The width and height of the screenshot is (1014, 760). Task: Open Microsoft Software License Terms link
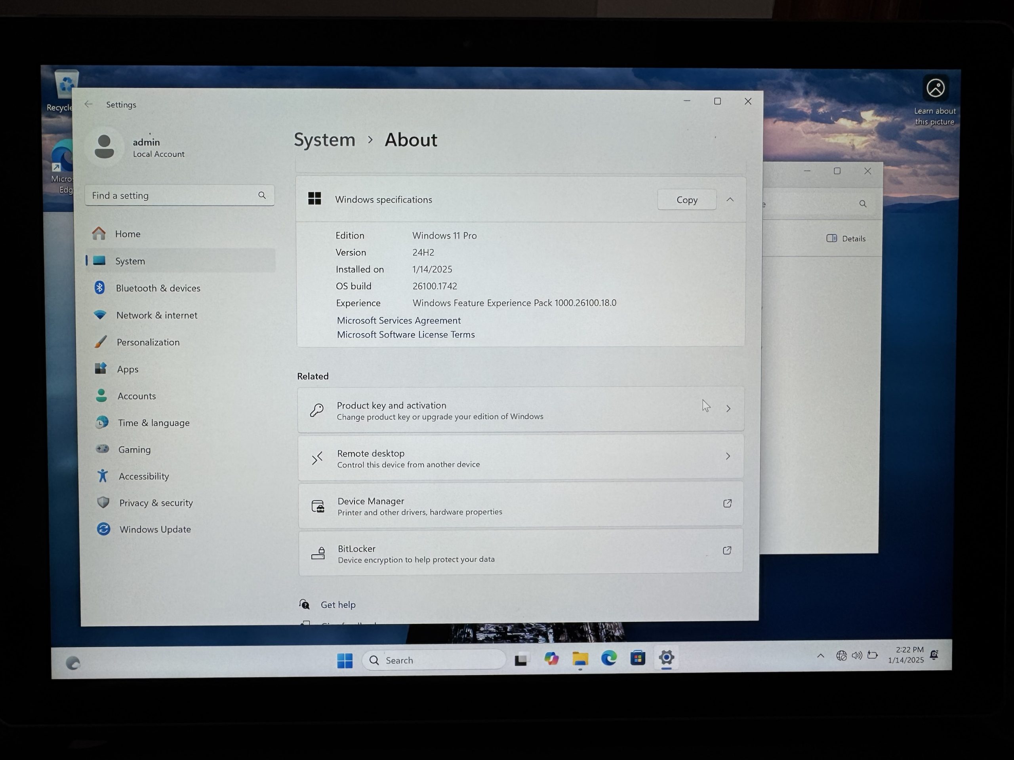pos(406,335)
